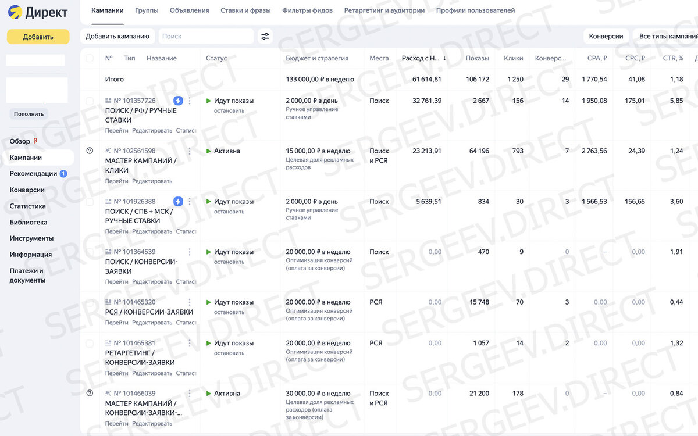Click the recommendations badge showing 1
The image size is (698, 436).
[63, 174]
